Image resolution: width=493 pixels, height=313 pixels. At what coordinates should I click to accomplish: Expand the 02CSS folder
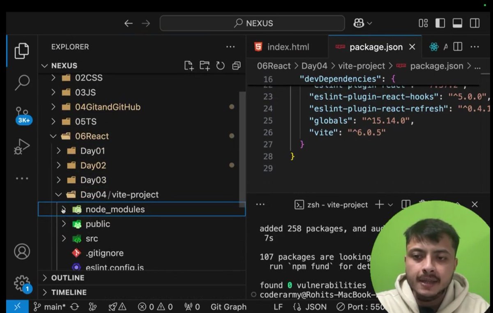coord(53,78)
